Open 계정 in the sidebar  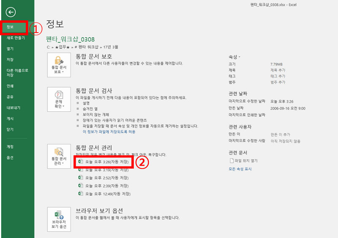(x=10, y=147)
